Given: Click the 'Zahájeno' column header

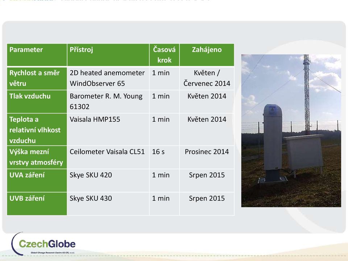Looking at the screenshot, I should click(207, 55).
